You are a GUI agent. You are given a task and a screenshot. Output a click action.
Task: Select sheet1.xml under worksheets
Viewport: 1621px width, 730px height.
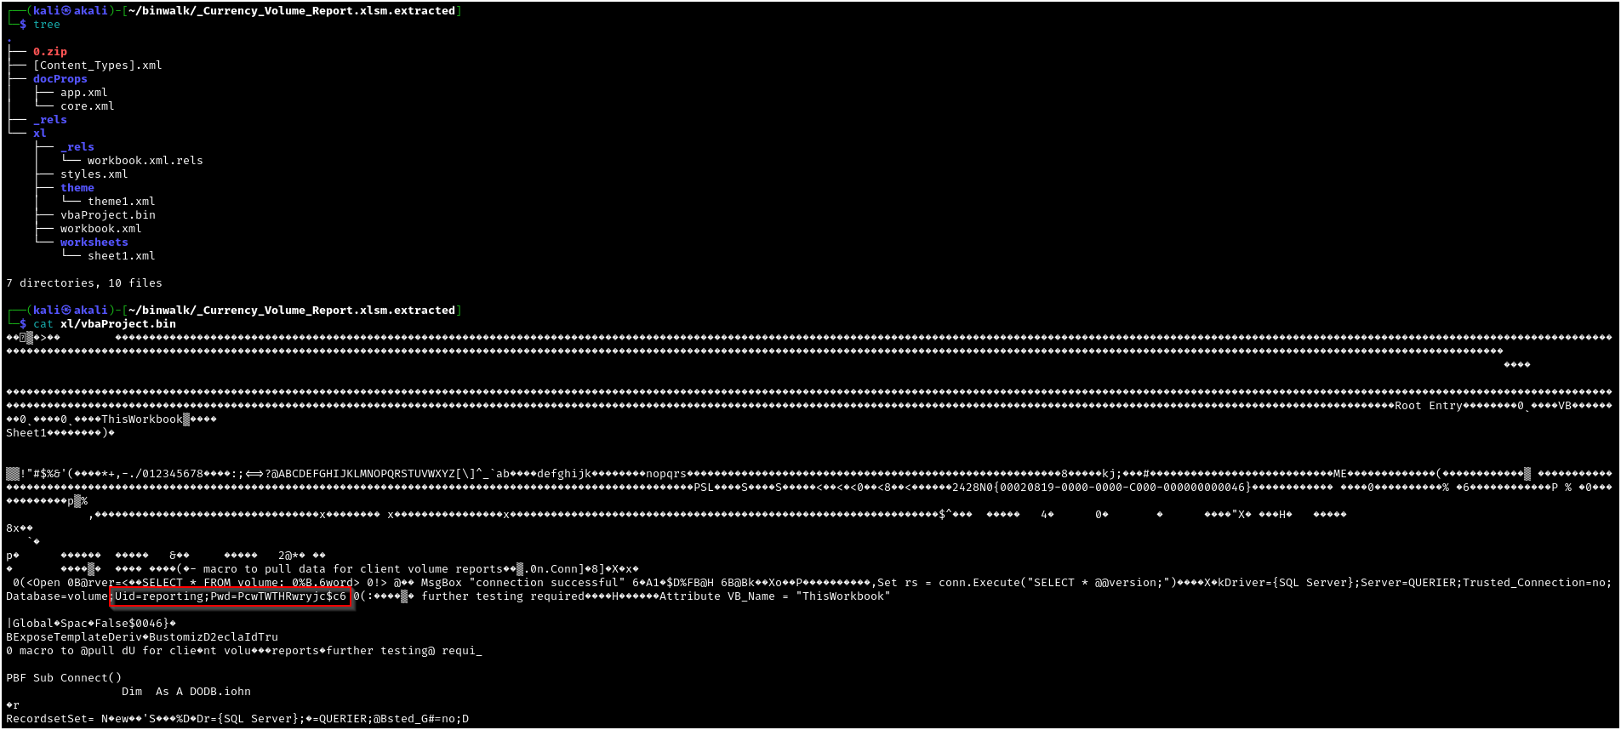point(121,256)
